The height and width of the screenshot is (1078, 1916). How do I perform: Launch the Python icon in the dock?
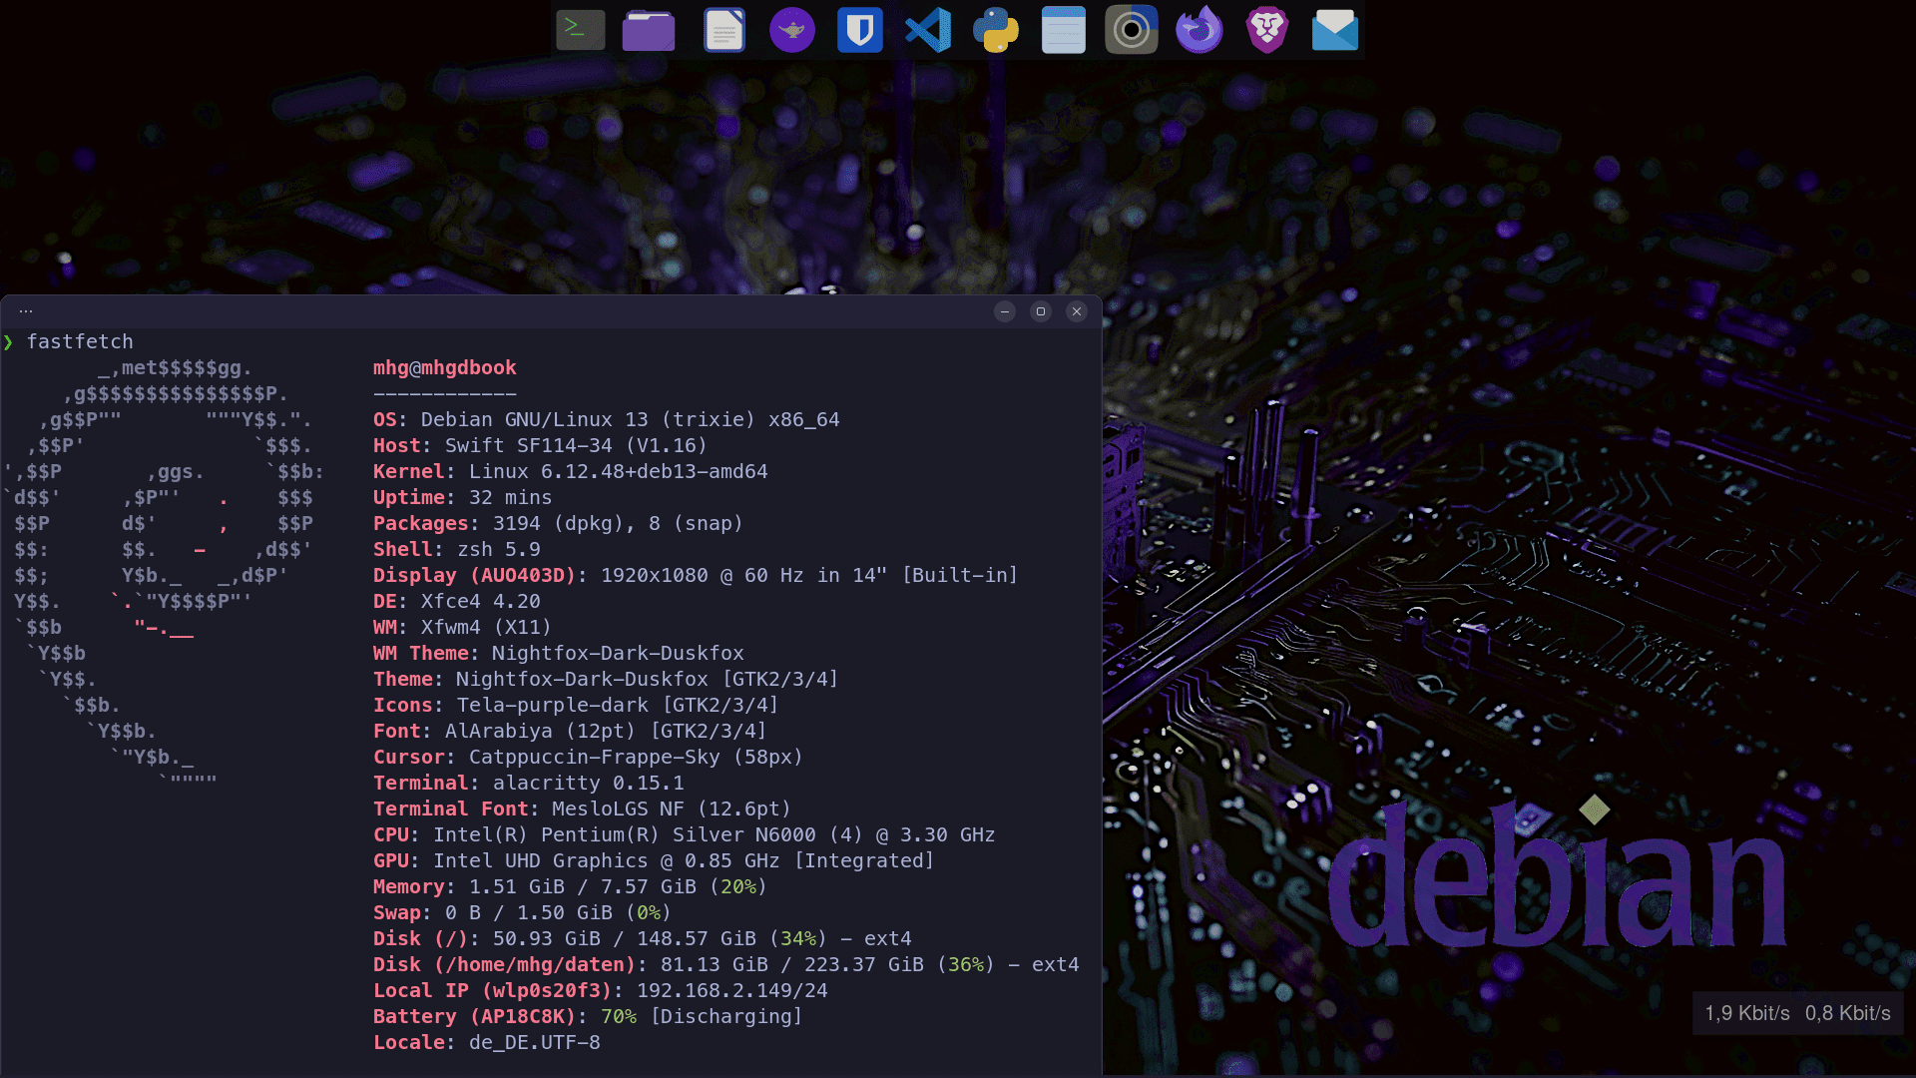(x=996, y=30)
